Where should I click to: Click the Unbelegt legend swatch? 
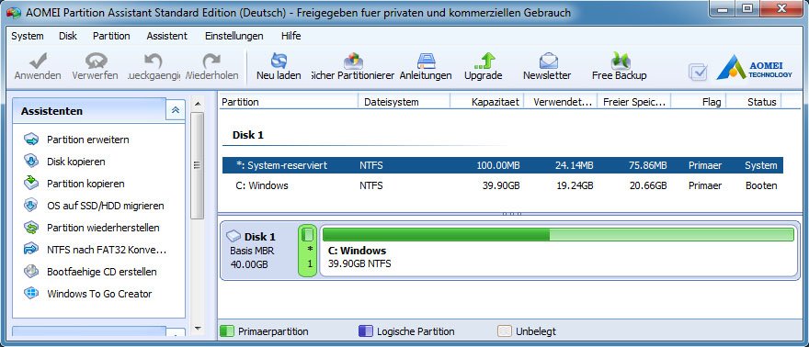[505, 331]
